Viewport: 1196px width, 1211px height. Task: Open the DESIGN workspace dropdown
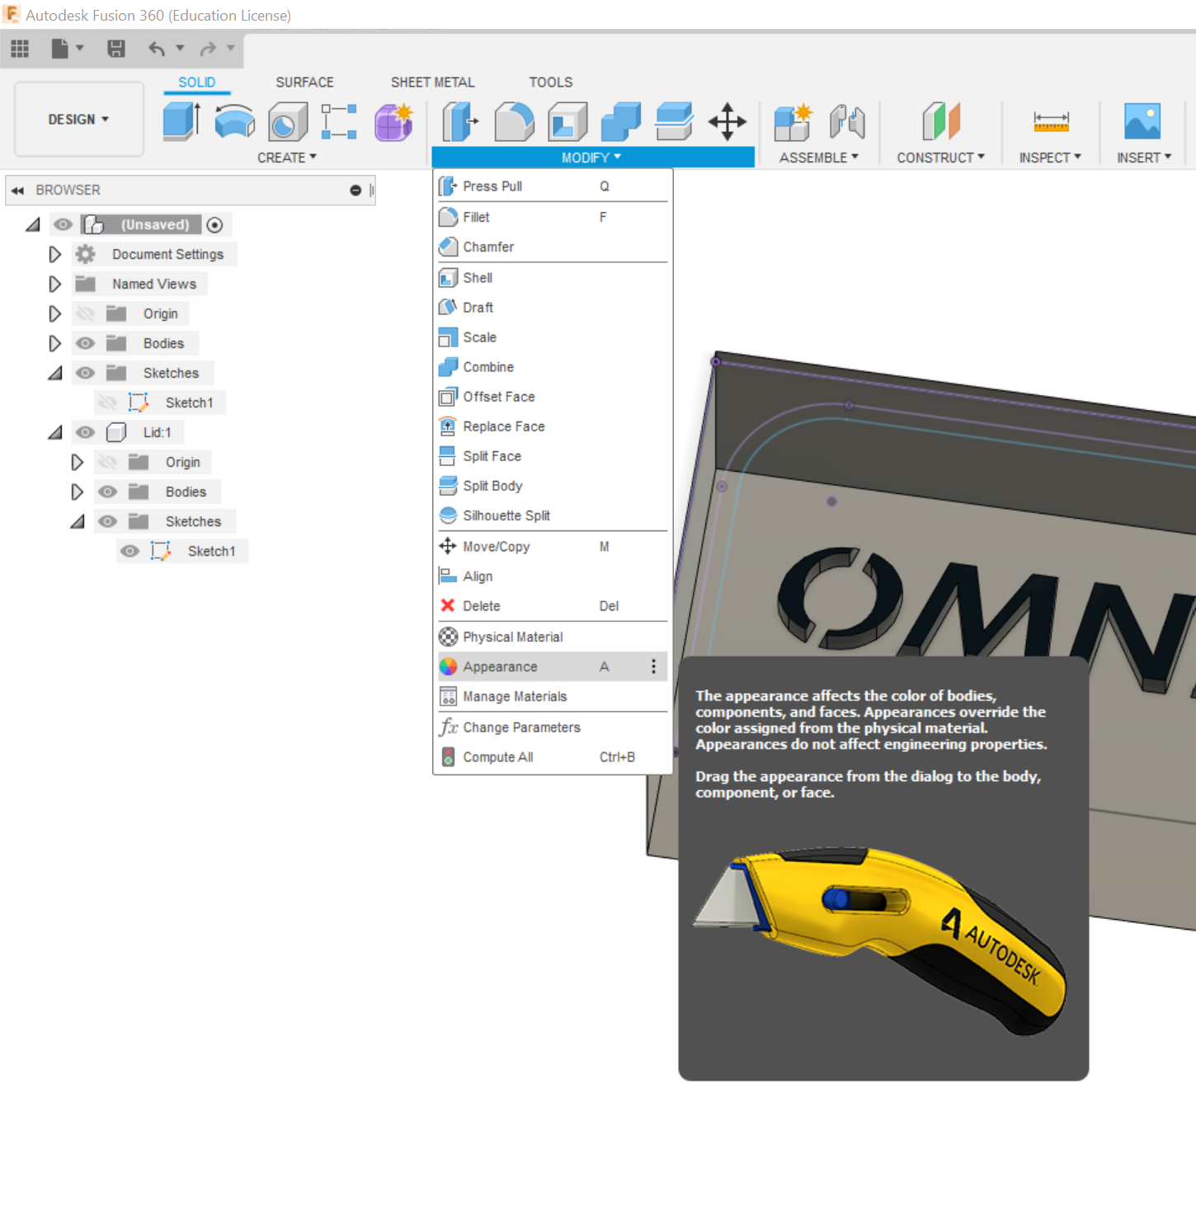[x=79, y=120]
